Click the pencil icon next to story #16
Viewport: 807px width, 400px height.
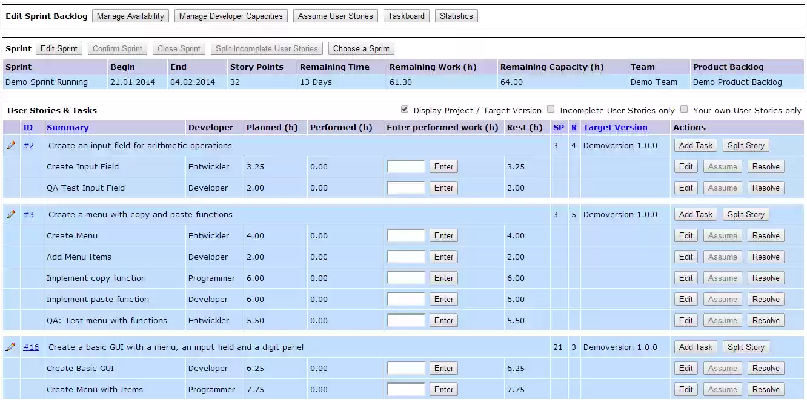click(9, 347)
